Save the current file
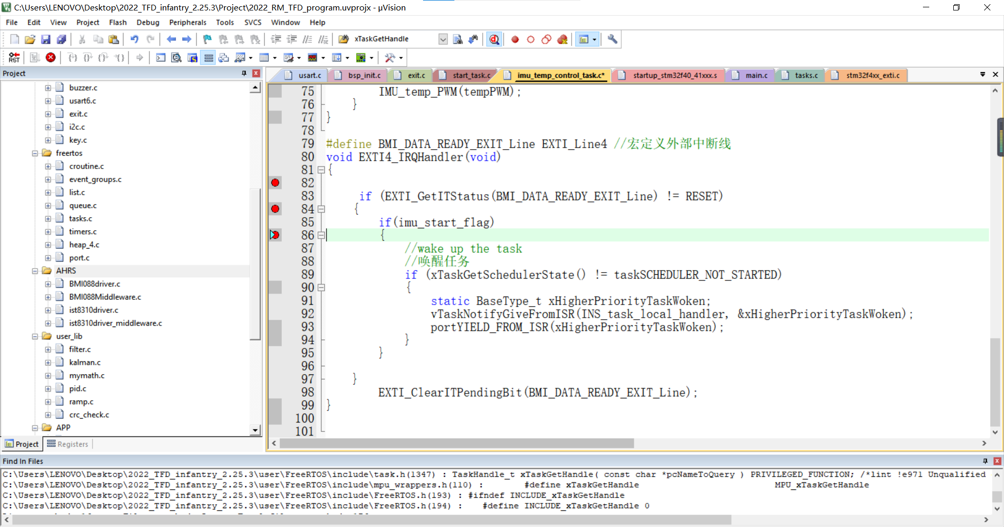Image resolution: width=1004 pixels, height=527 pixels. 45,39
